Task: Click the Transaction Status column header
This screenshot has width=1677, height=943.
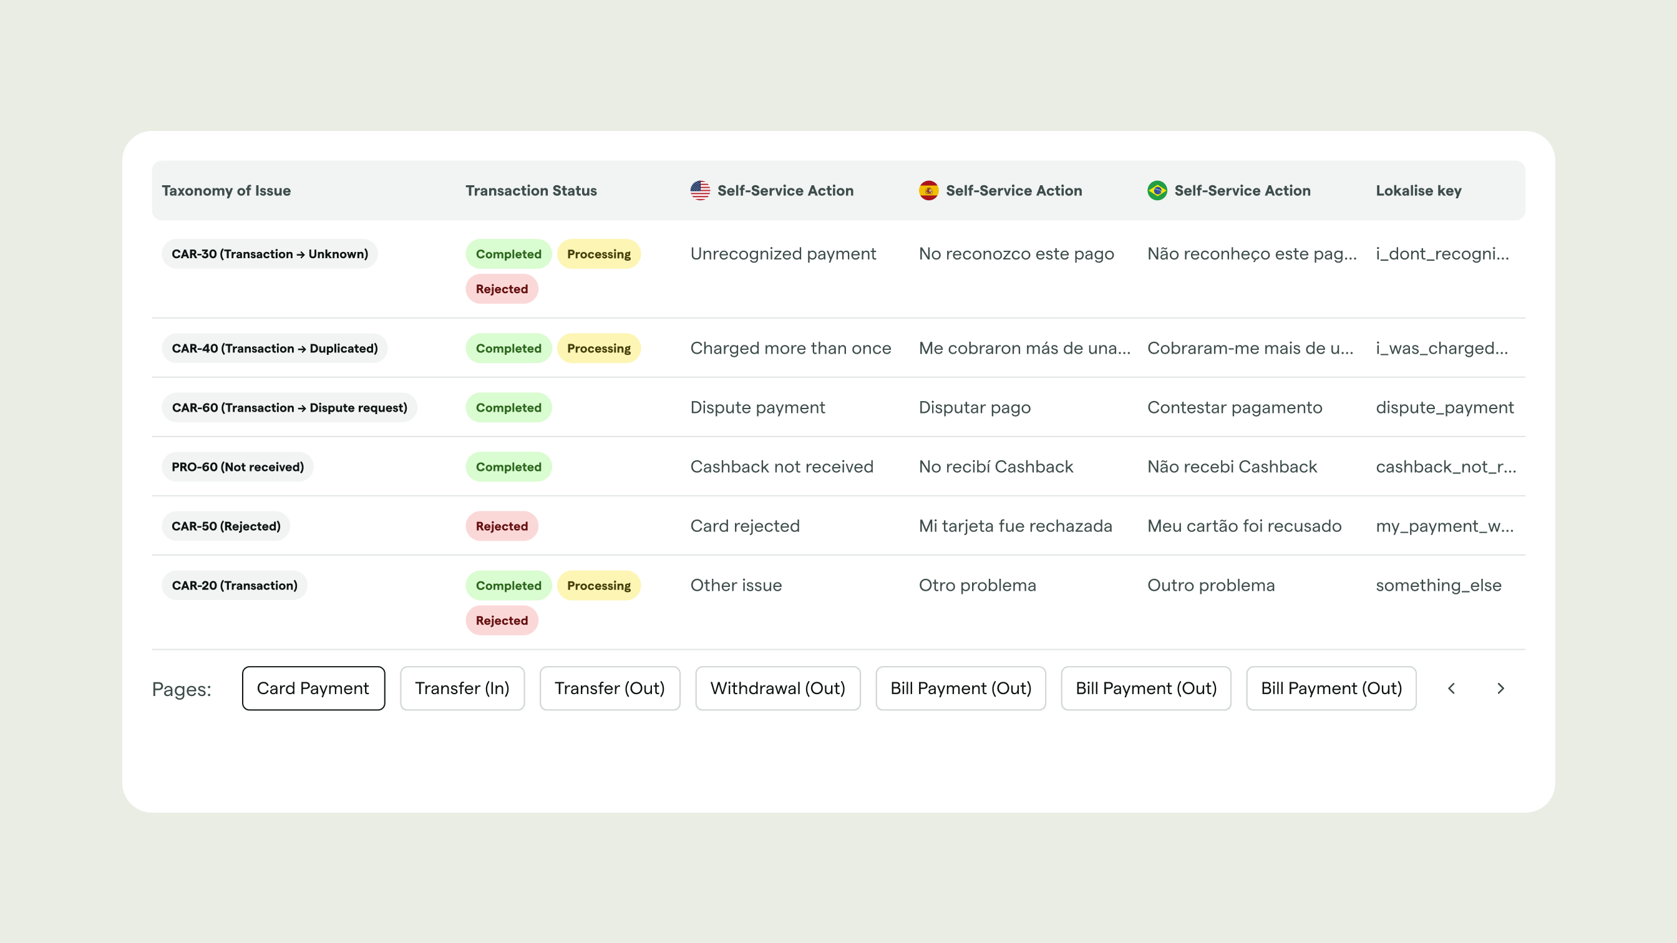Action: pos(530,191)
